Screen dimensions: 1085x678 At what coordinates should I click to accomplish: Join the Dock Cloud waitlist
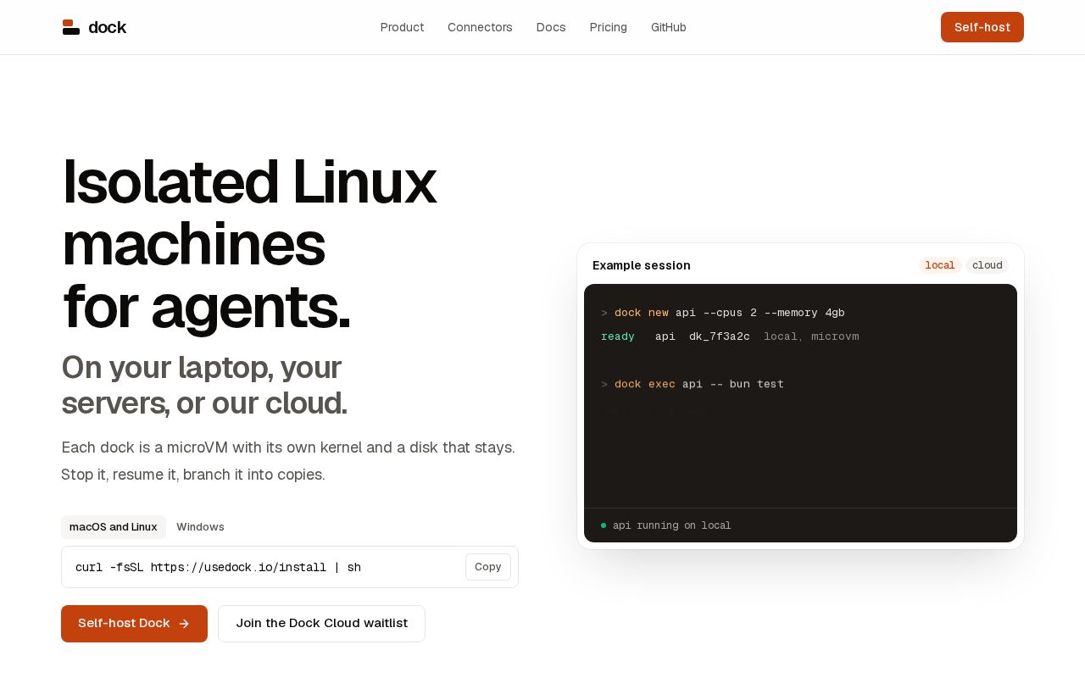(321, 624)
